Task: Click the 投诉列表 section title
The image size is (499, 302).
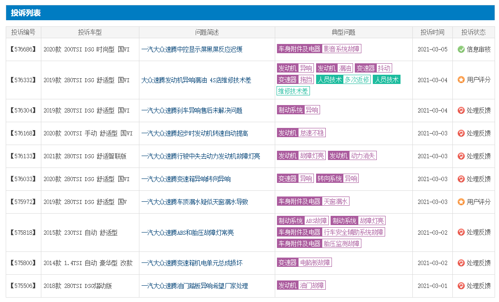Action: [x=26, y=13]
